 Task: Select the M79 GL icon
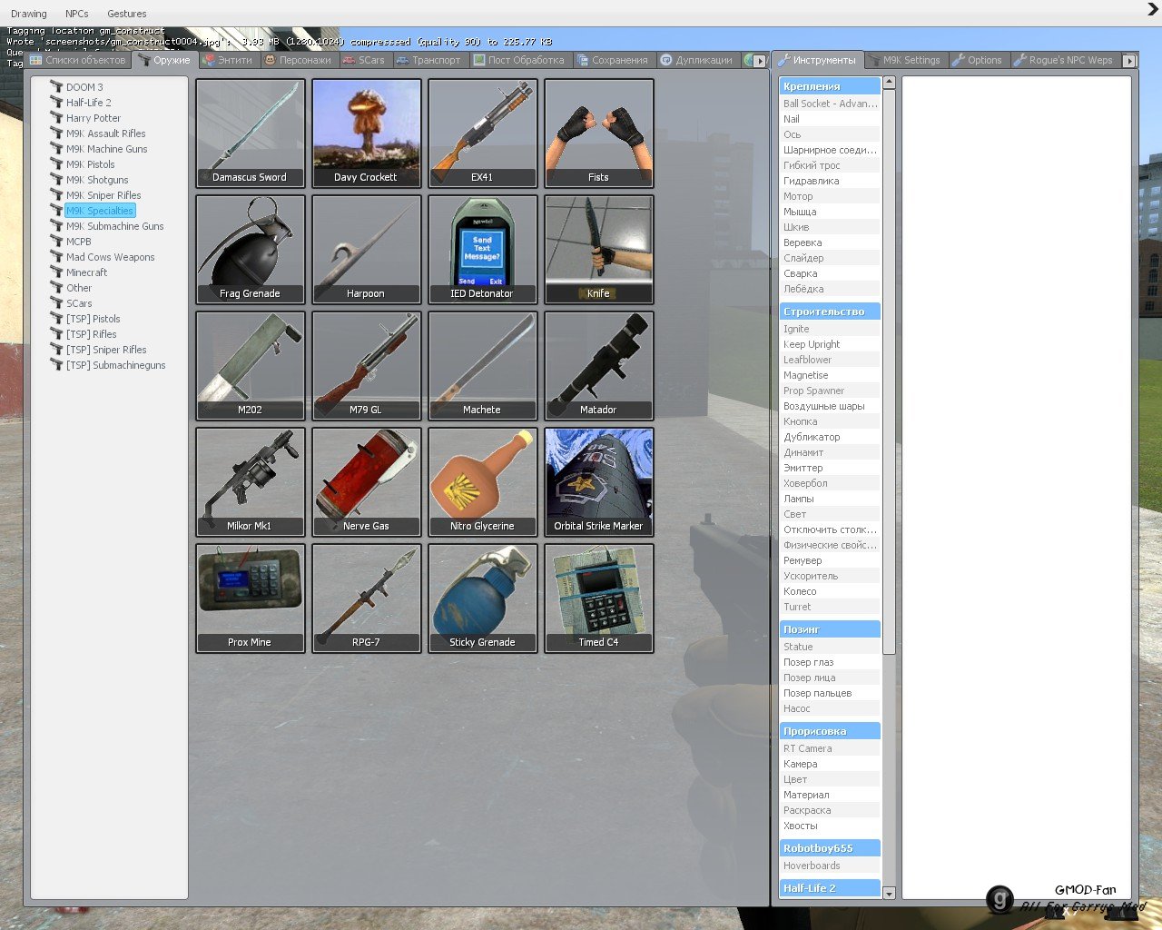click(366, 366)
